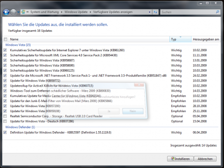Click 'Nein' in the faded dialog
The image size is (224, 168).
[x=133, y=111]
